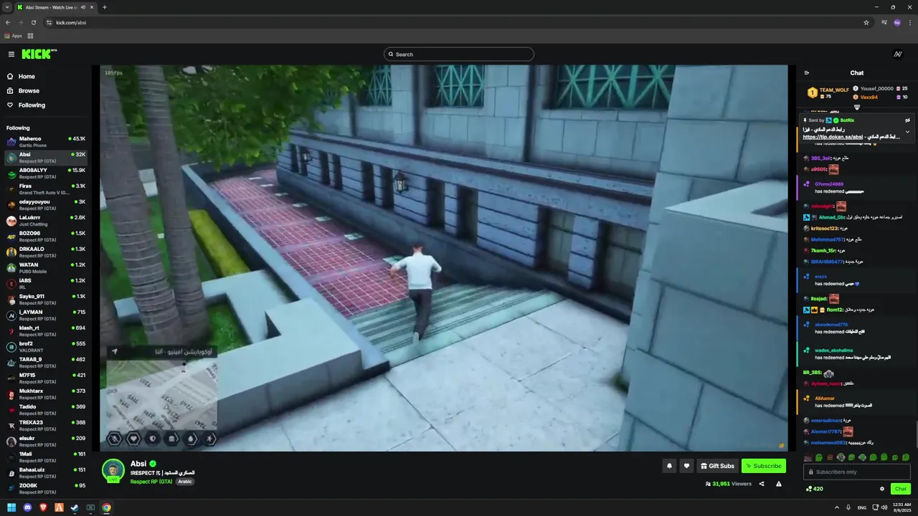Click the heart follow icon
Screen dimensions: 918x516
click(686, 466)
